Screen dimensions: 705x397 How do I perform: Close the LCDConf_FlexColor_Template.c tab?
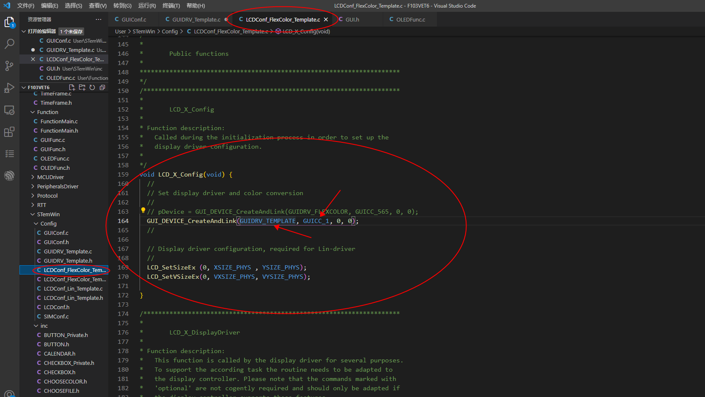click(x=326, y=19)
